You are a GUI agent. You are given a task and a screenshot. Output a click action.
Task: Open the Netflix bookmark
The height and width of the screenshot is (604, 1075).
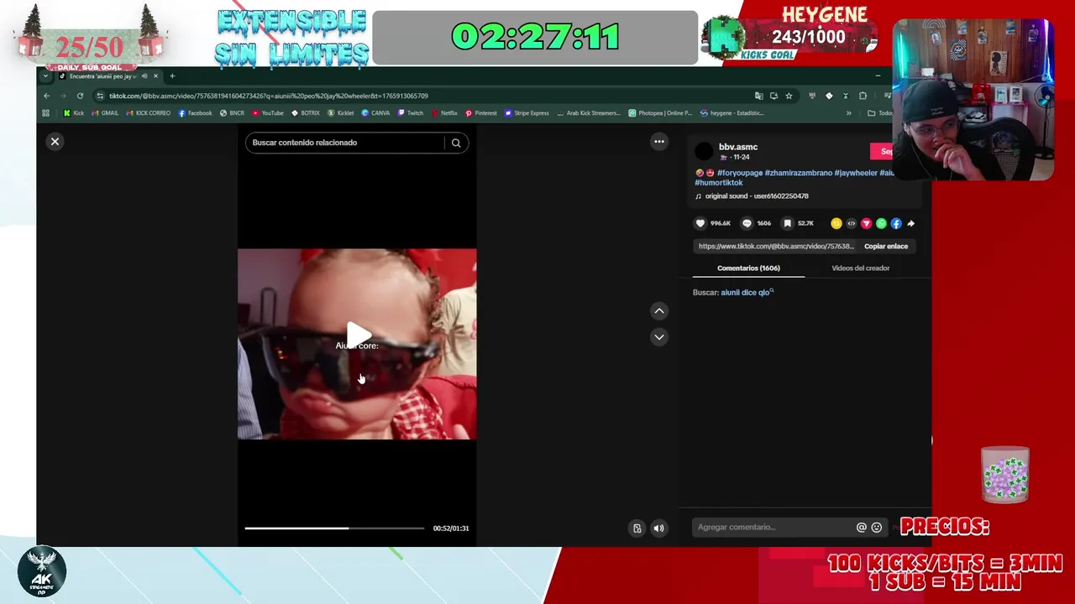point(444,113)
